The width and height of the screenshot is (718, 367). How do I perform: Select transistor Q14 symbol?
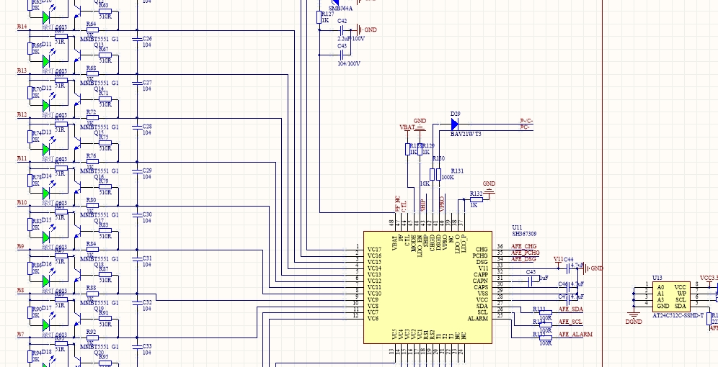[78, 99]
